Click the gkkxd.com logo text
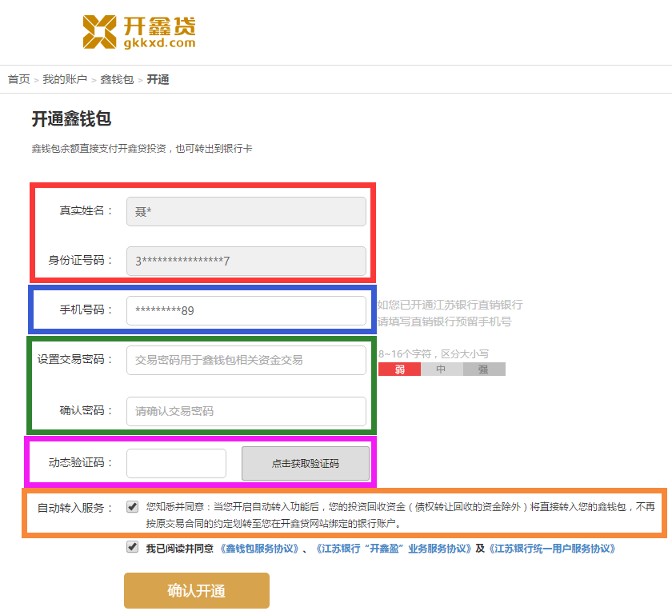The height and width of the screenshot is (615, 672). [159, 43]
